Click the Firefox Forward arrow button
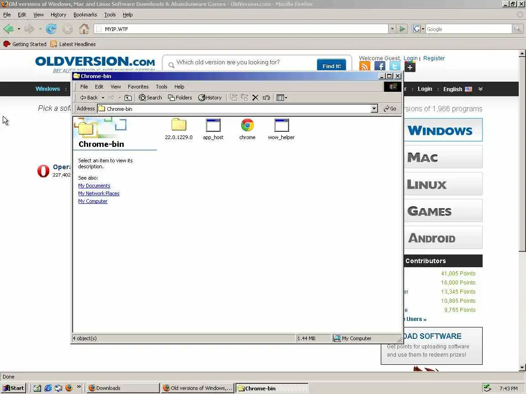The width and height of the screenshot is (526, 394). (30, 29)
